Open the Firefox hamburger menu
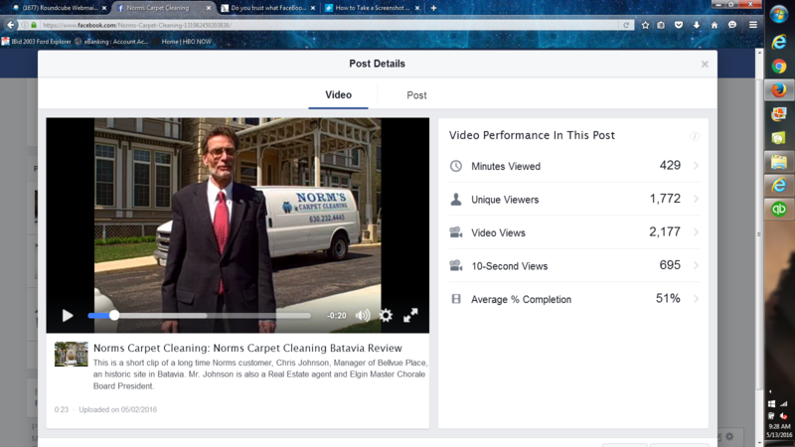The width and height of the screenshot is (795, 447). [x=752, y=25]
